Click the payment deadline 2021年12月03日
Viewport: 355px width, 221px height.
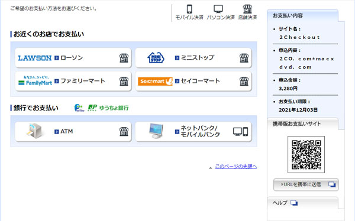(298, 110)
